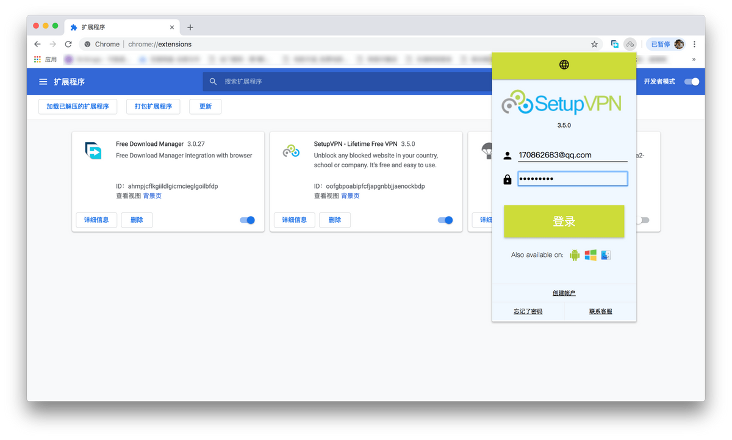Click the SetupVPN card icon
The width and height of the screenshot is (732, 440).
coord(291,150)
